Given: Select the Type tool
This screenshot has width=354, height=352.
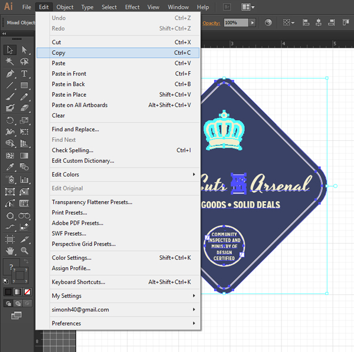Looking at the screenshot, I should click(24, 74).
